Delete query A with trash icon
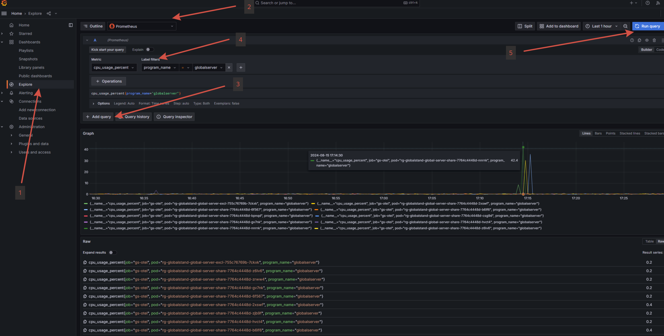The height and width of the screenshot is (336, 664). coord(654,40)
